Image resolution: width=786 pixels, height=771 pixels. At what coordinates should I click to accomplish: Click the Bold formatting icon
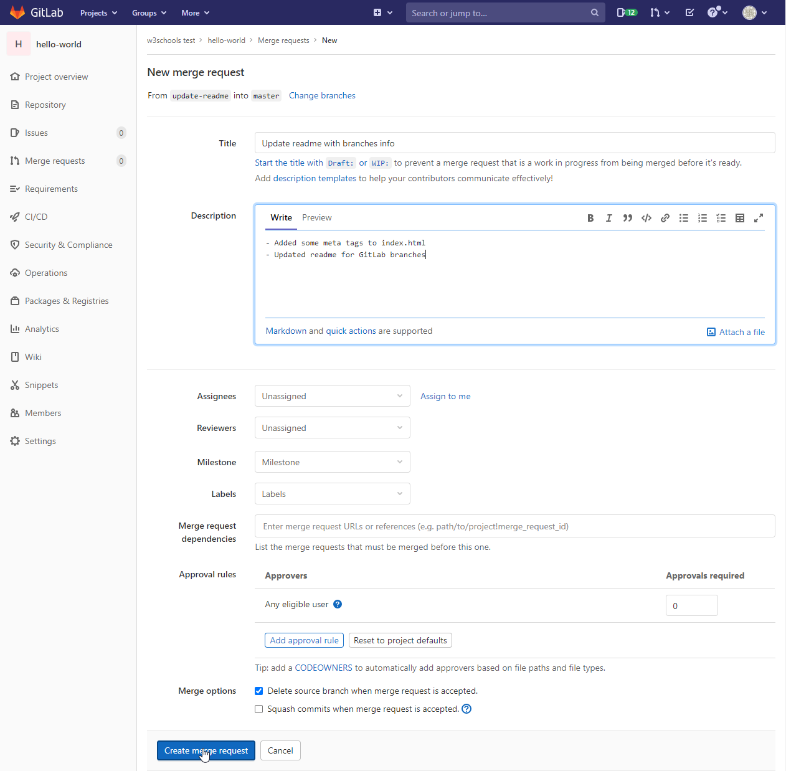590,218
